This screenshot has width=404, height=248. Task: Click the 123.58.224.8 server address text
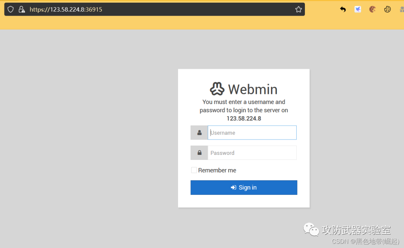[244, 119]
